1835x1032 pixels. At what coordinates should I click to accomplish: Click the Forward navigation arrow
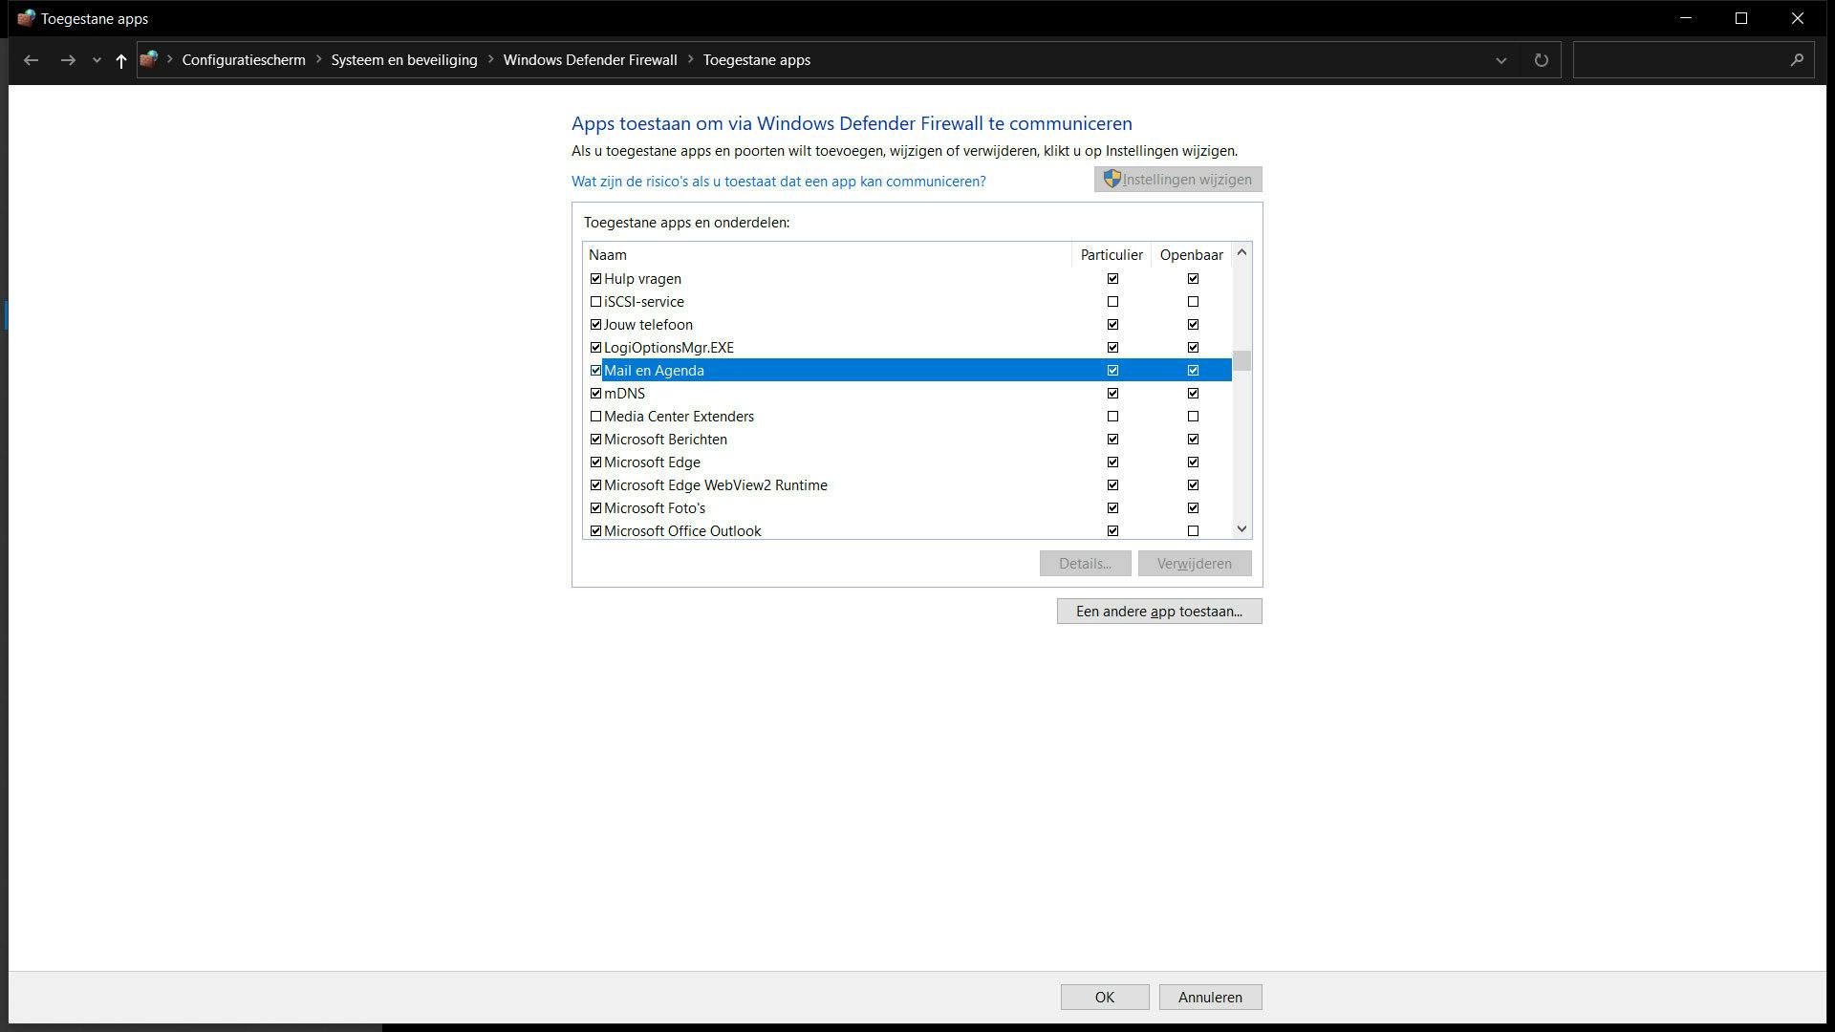click(x=67, y=60)
